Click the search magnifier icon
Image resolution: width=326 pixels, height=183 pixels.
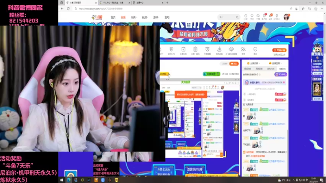(237, 17)
